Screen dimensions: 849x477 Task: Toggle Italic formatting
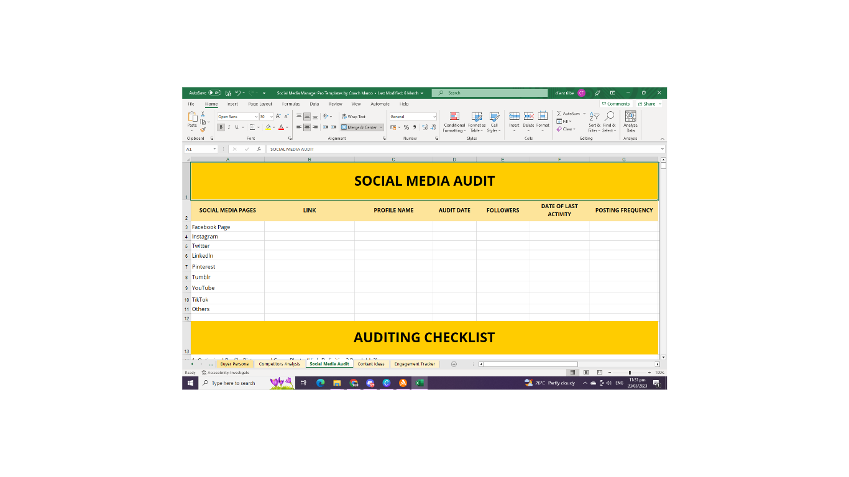coord(229,127)
